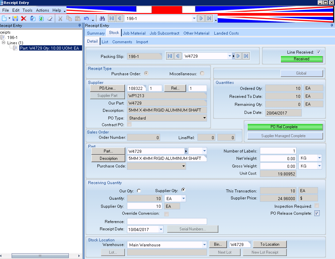The image size is (335, 259).
Task: Open the PO Type Standard dropdown
Action: coord(204,118)
